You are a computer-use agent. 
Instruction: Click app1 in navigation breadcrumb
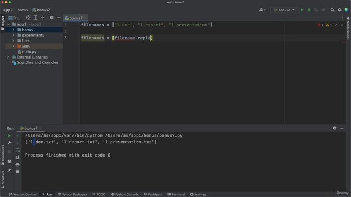tap(8, 10)
